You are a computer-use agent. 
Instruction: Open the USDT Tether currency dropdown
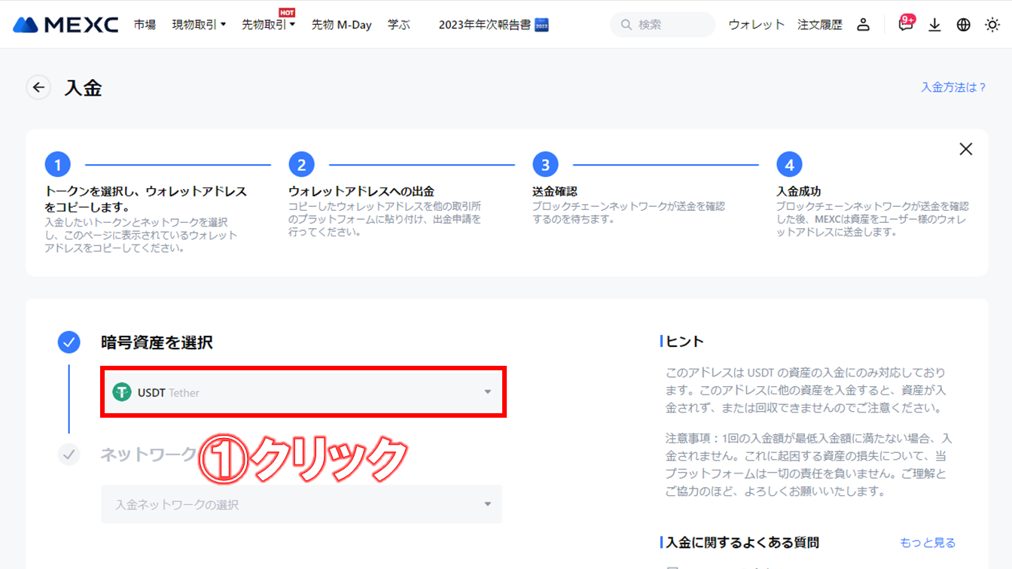[303, 392]
